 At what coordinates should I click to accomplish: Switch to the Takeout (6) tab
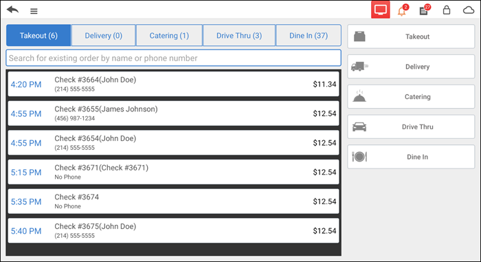point(38,35)
